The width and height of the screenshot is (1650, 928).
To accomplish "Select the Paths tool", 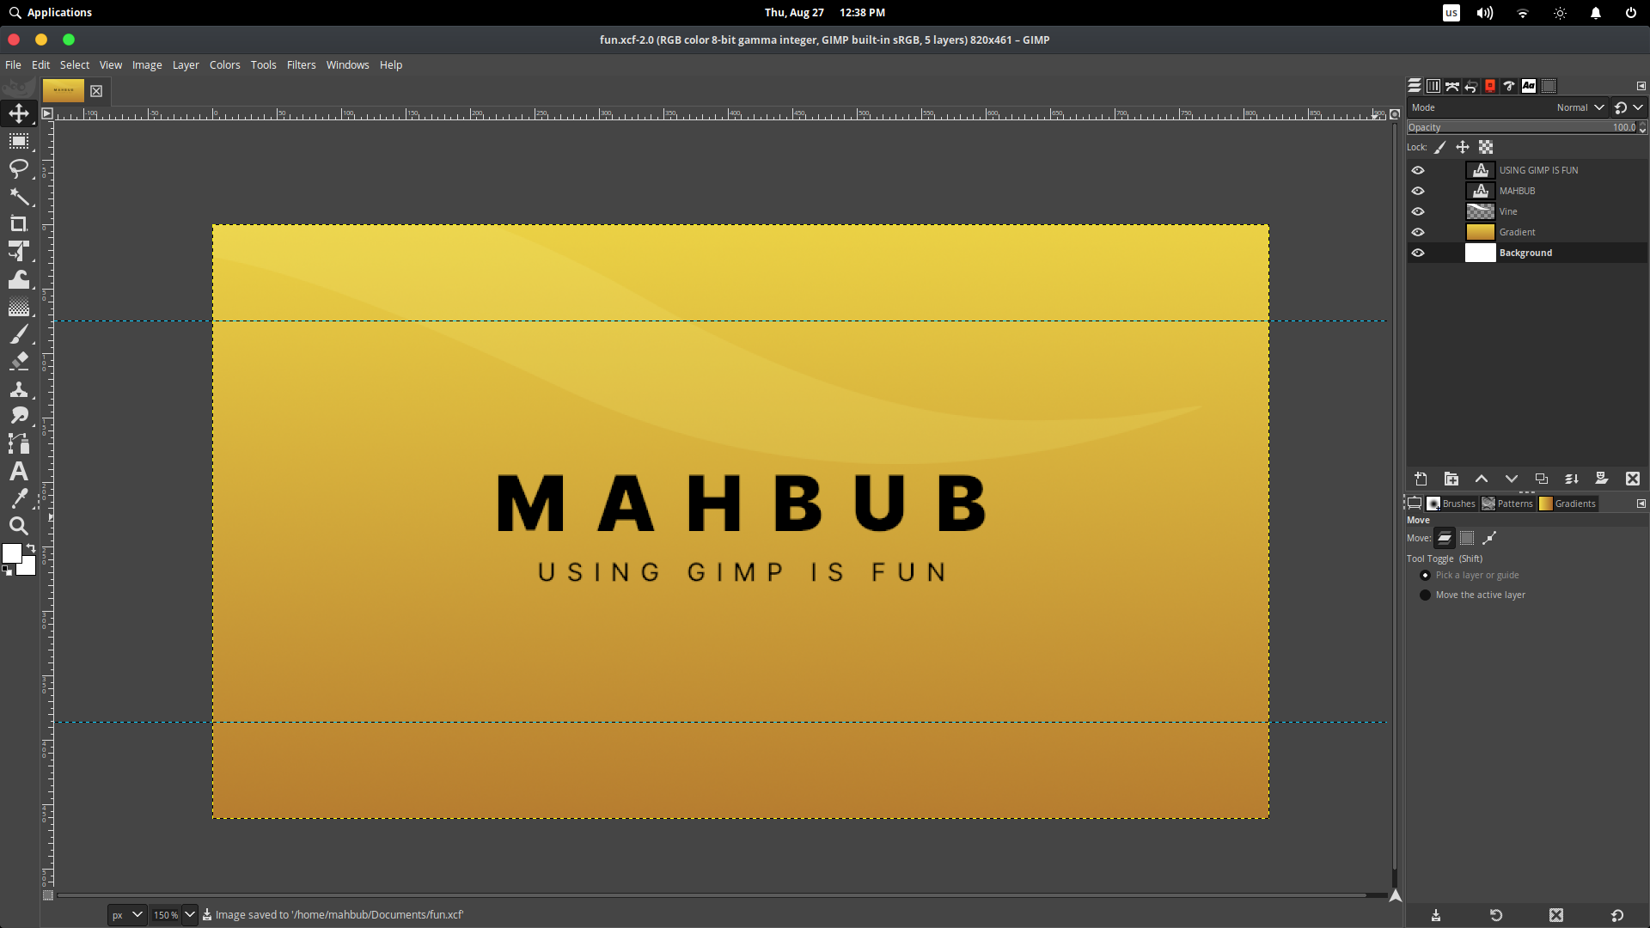I will tap(19, 443).
